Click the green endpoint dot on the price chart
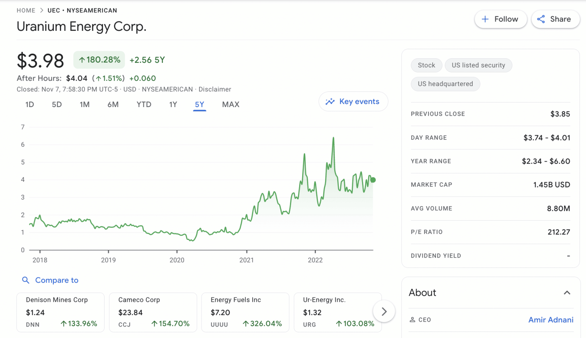Image resolution: width=586 pixels, height=338 pixels. pos(373,179)
